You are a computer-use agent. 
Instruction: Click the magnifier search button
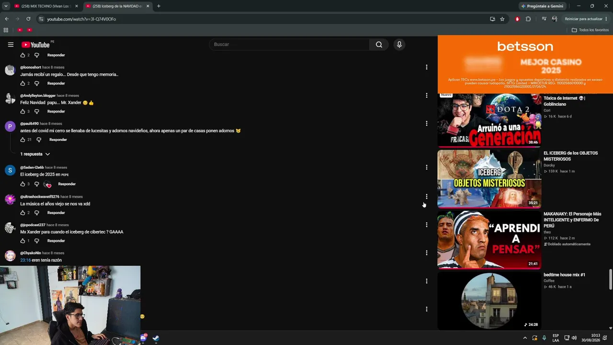[x=379, y=45]
